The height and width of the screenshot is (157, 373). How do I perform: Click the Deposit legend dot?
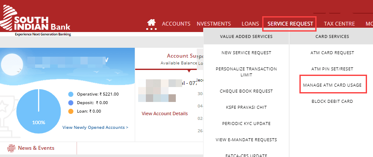(x=71, y=103)
